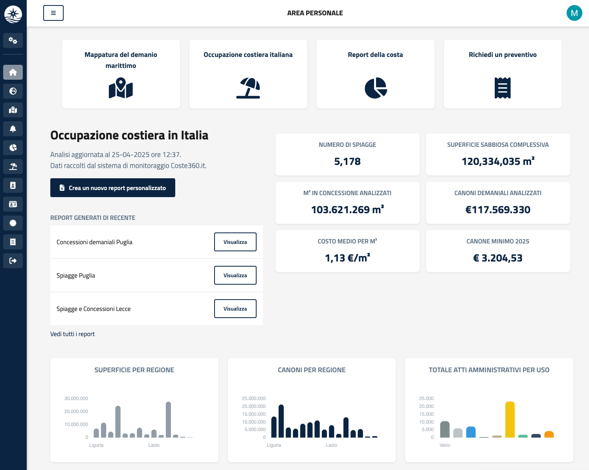Click the logout arrow icon in sidebar
This screenshot has height=470, width=589.
13,261
